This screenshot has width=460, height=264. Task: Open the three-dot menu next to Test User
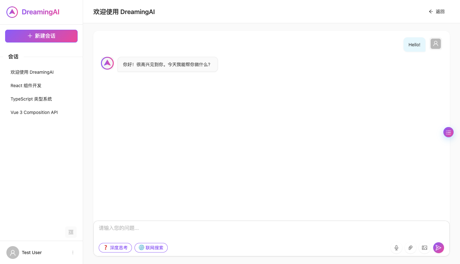(x=73, y=253)
